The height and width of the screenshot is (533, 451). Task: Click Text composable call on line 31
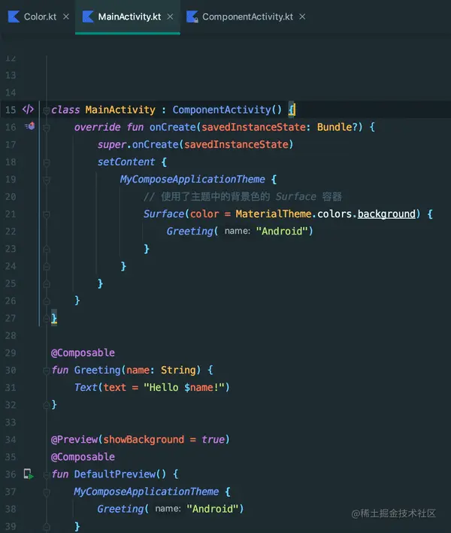(x=86, y=387)
